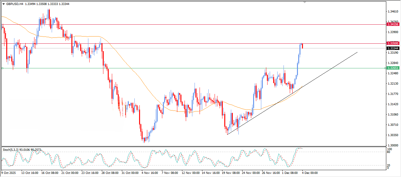Click the 80 level on stochastic scale
401x177 pixels.
388,152
